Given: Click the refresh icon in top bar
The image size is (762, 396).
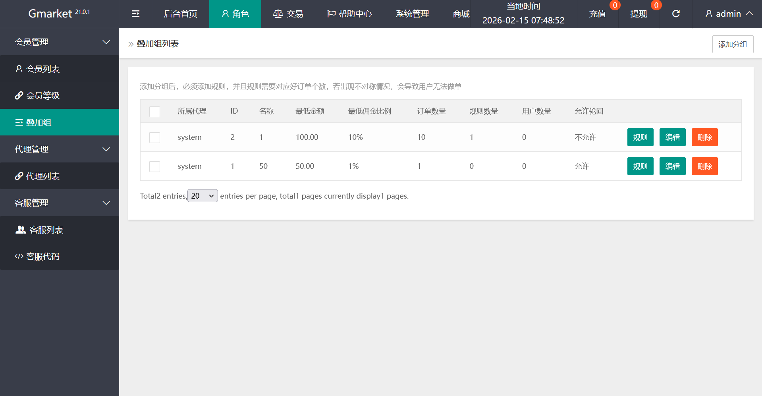Looking at the screenshot, I should click(x=676, y=14).
